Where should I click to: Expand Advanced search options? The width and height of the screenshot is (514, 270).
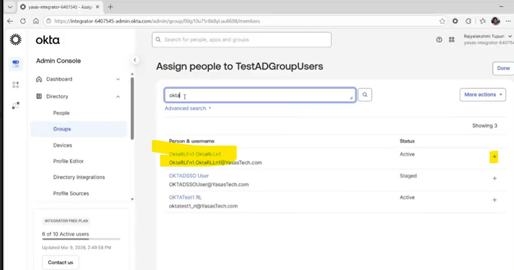[187, 108]
